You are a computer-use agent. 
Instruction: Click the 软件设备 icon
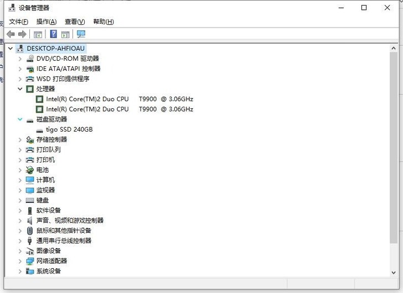click(x=30, y=211)
